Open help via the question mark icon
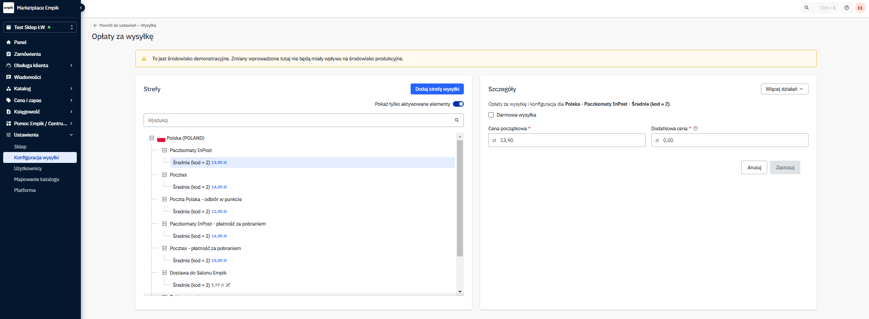 (x=847, y=8)
